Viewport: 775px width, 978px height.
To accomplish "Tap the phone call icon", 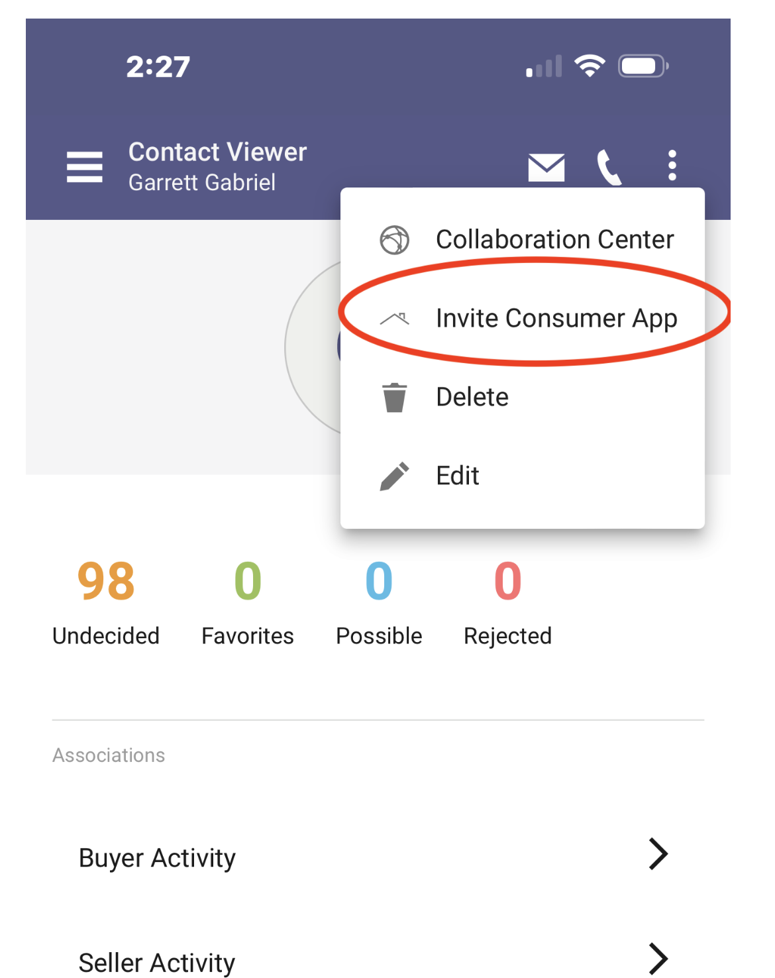I will tap(609, 167).
